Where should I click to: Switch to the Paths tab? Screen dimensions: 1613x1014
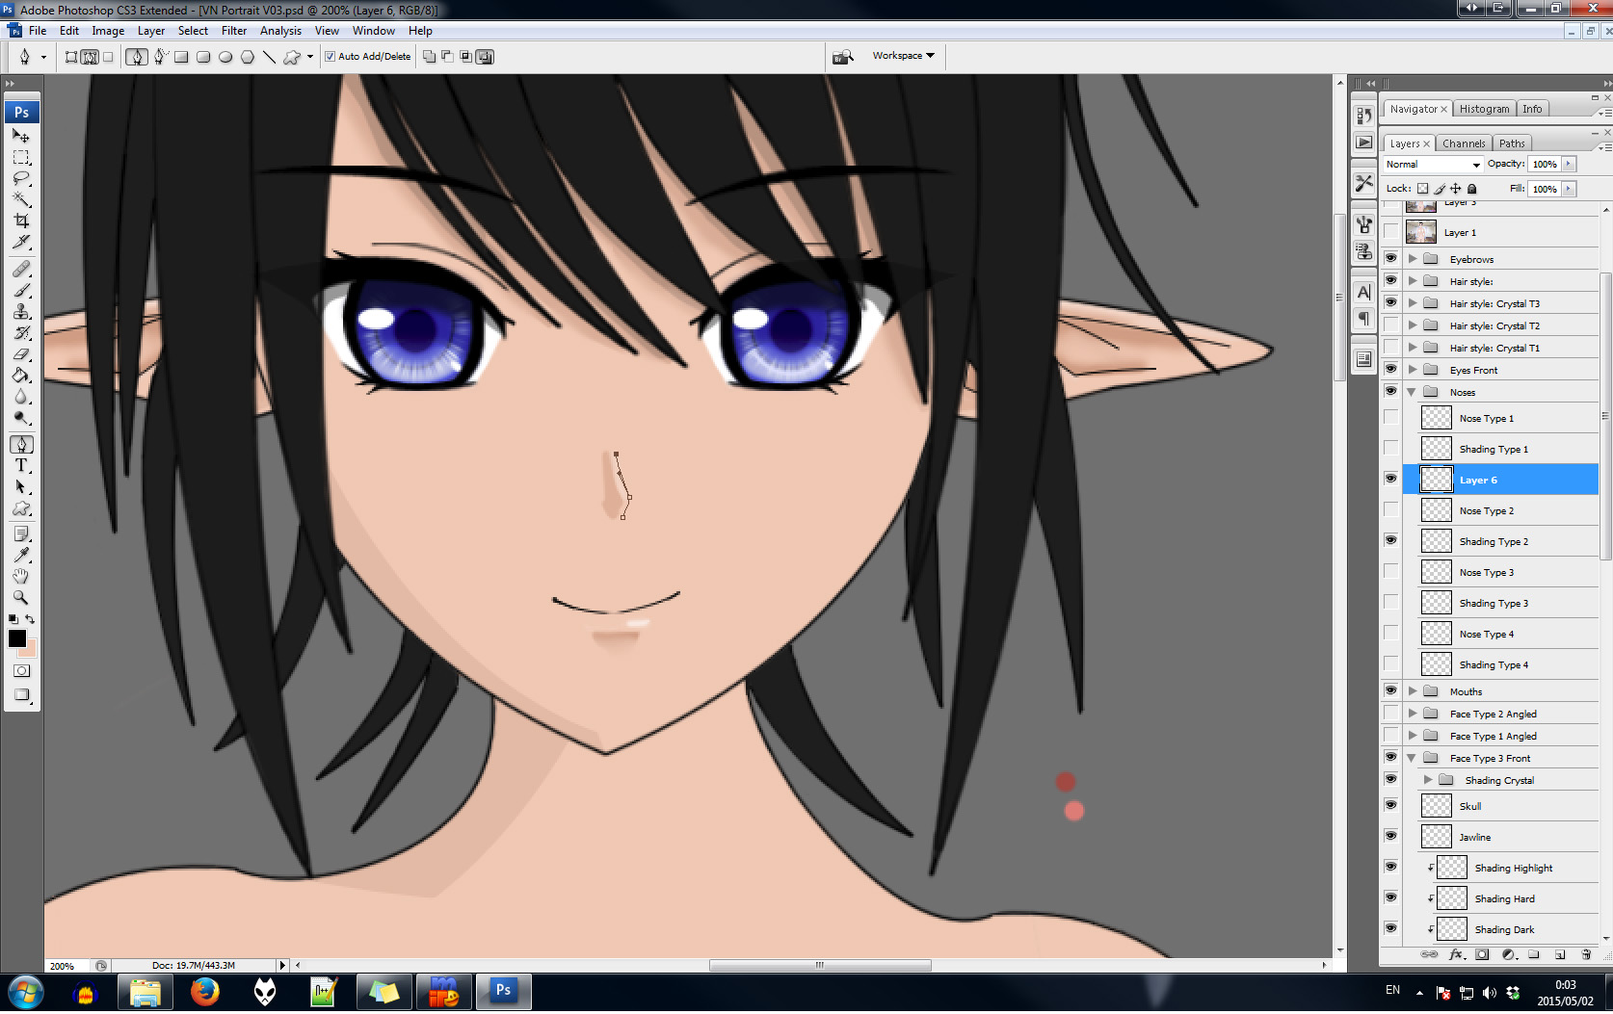tap(1512, 143)
